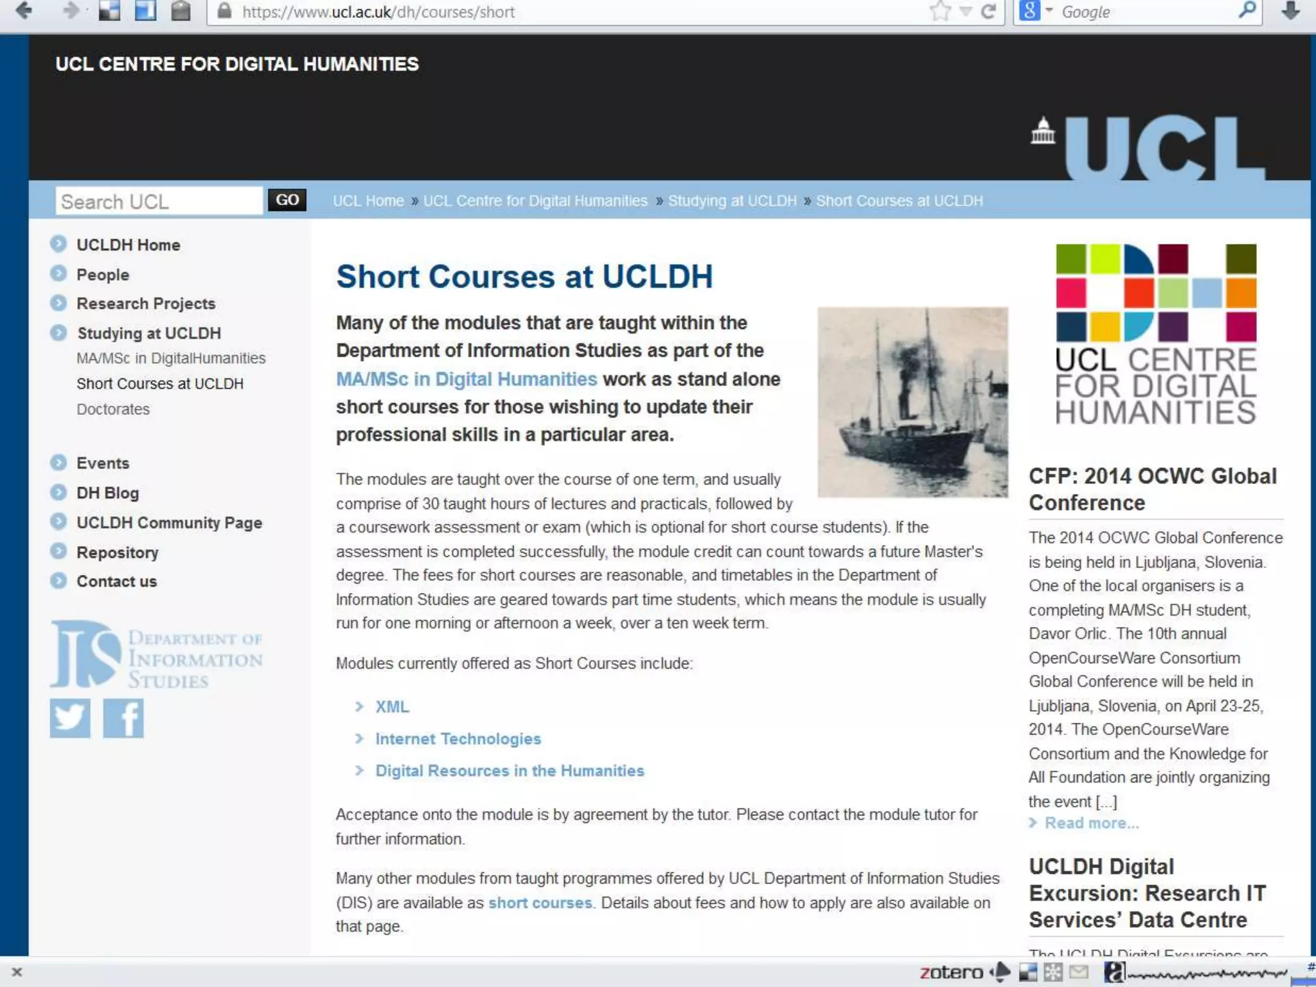Click the UCL Home breadcrumb link

368,200
